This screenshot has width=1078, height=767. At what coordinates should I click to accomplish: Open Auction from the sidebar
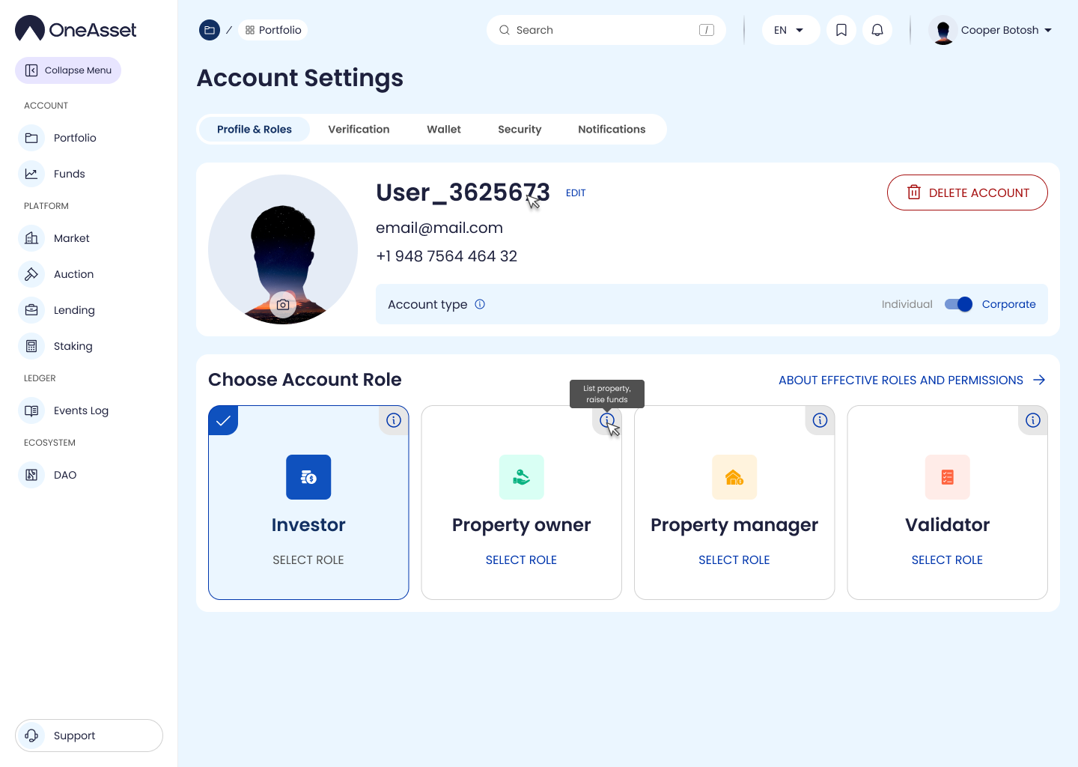pyautogui.click(x=73, y=274)
